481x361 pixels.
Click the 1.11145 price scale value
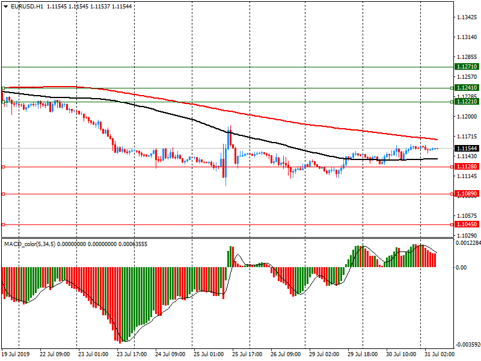pos(467,176)
